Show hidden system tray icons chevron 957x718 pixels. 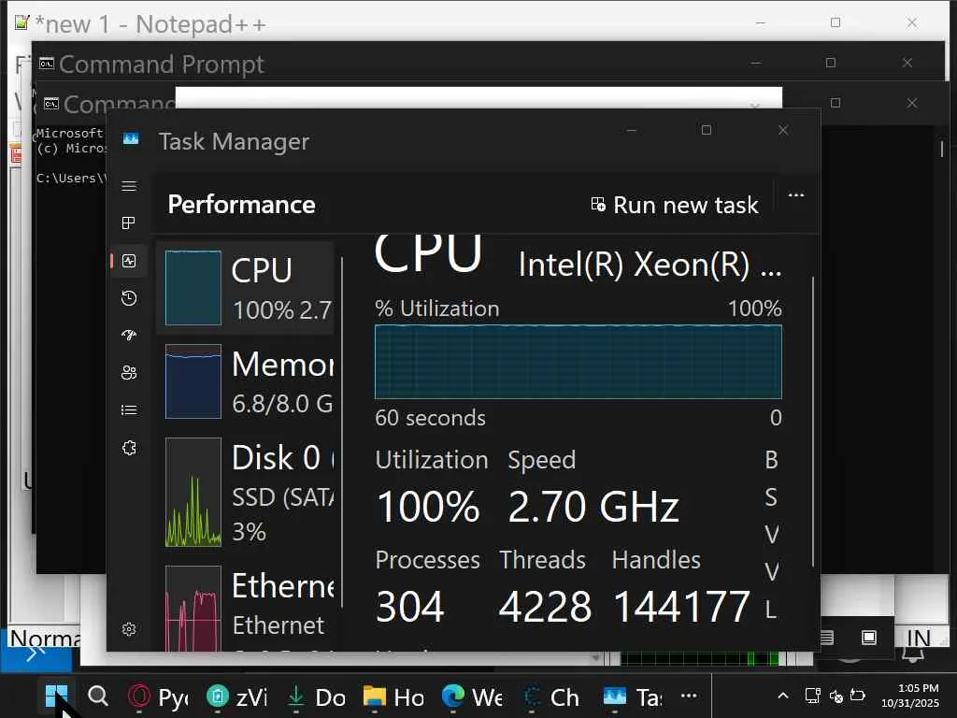point(783,696)
